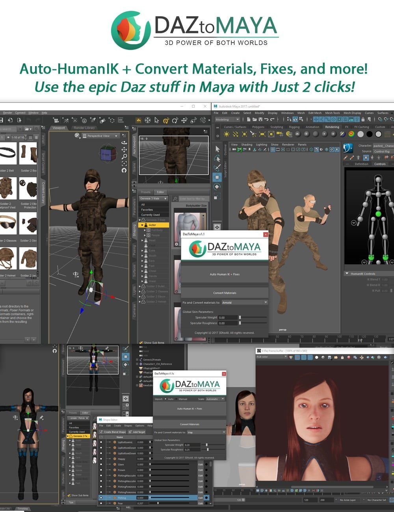Click Add Target in Shape Editor
The width and height of the screenshot is (394, 512).
coord(137,432)
